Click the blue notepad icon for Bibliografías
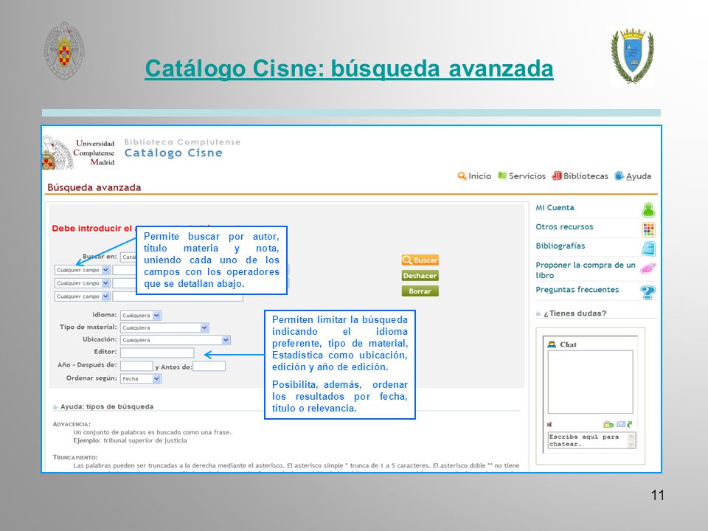Viewport: 708px width, 531px height. pos(649,249)
